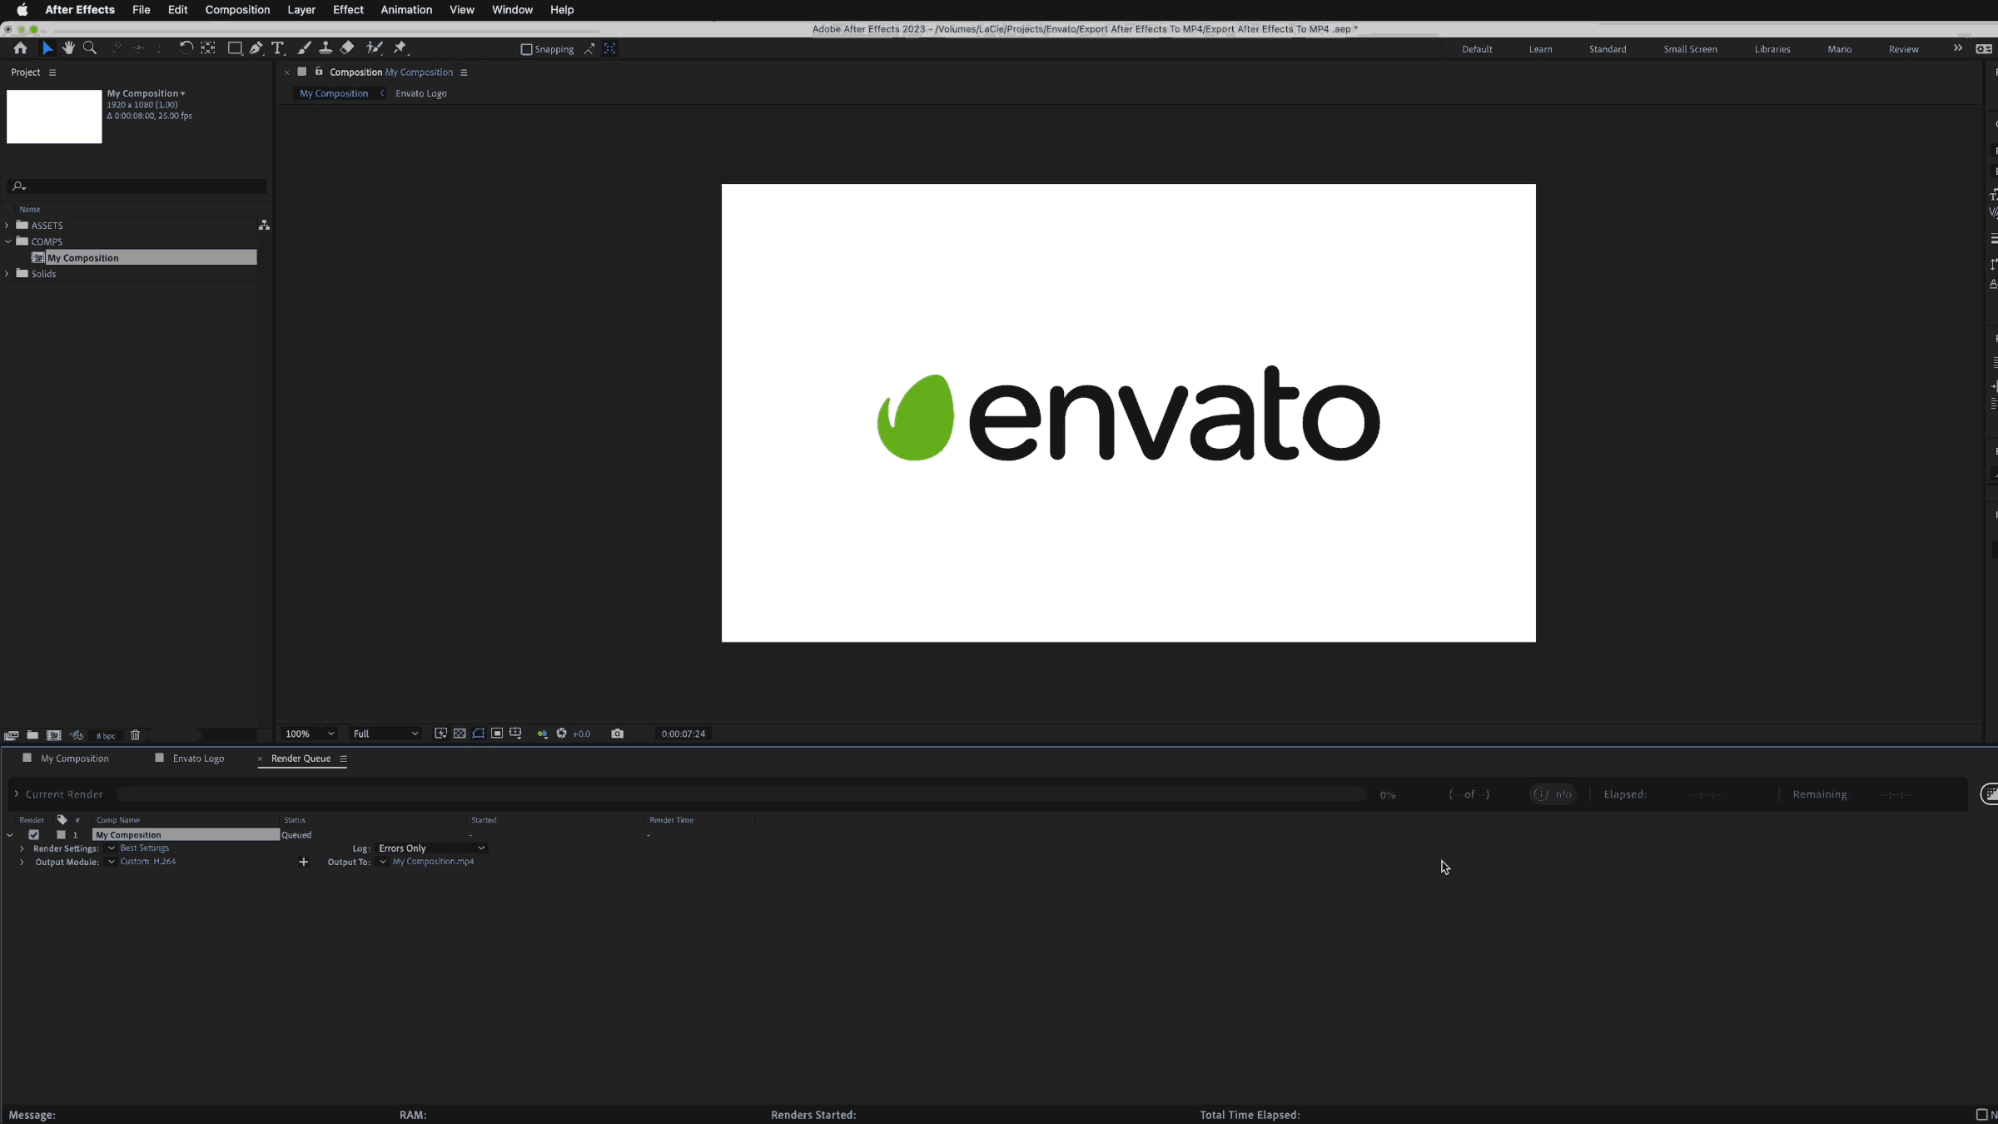Select the Clone Stamp tool
The image size is (1998, 1124).
click(x=326, y=47)
